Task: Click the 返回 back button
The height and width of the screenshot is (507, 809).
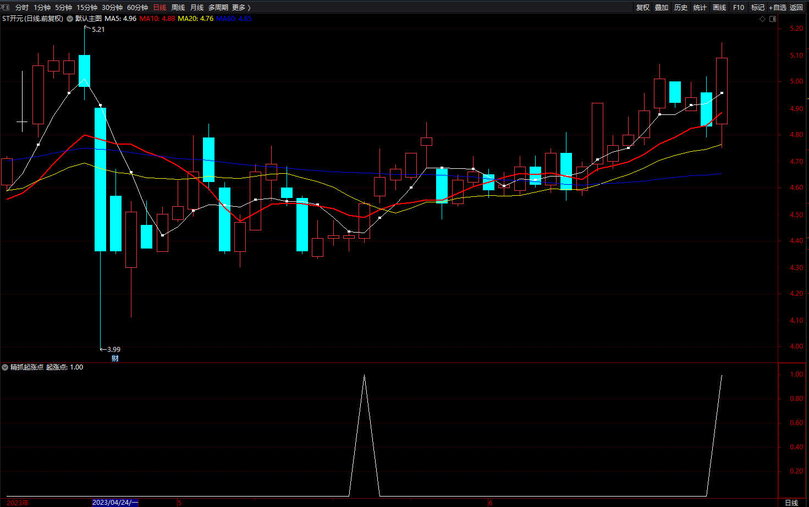Action: click(x=796, y=8)
